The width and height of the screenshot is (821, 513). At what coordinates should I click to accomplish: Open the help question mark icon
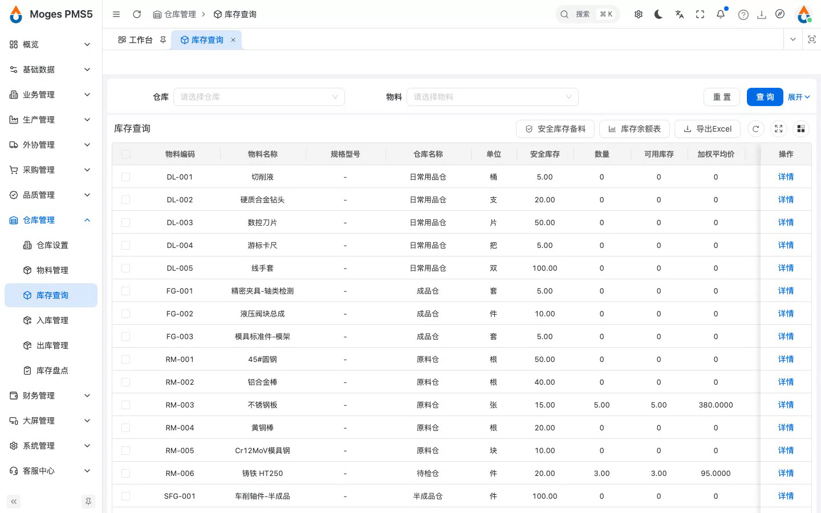coord(743,15)
